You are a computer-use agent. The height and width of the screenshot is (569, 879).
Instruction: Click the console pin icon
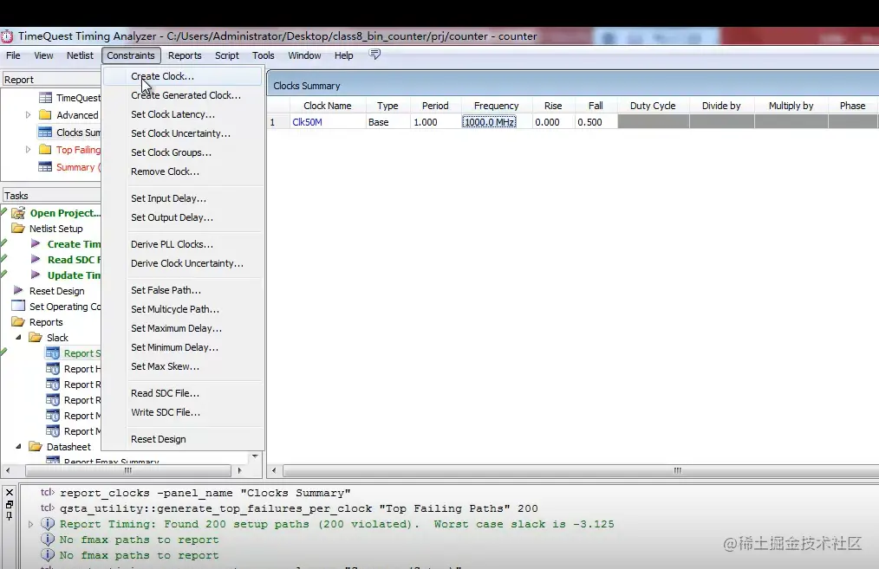10,516
